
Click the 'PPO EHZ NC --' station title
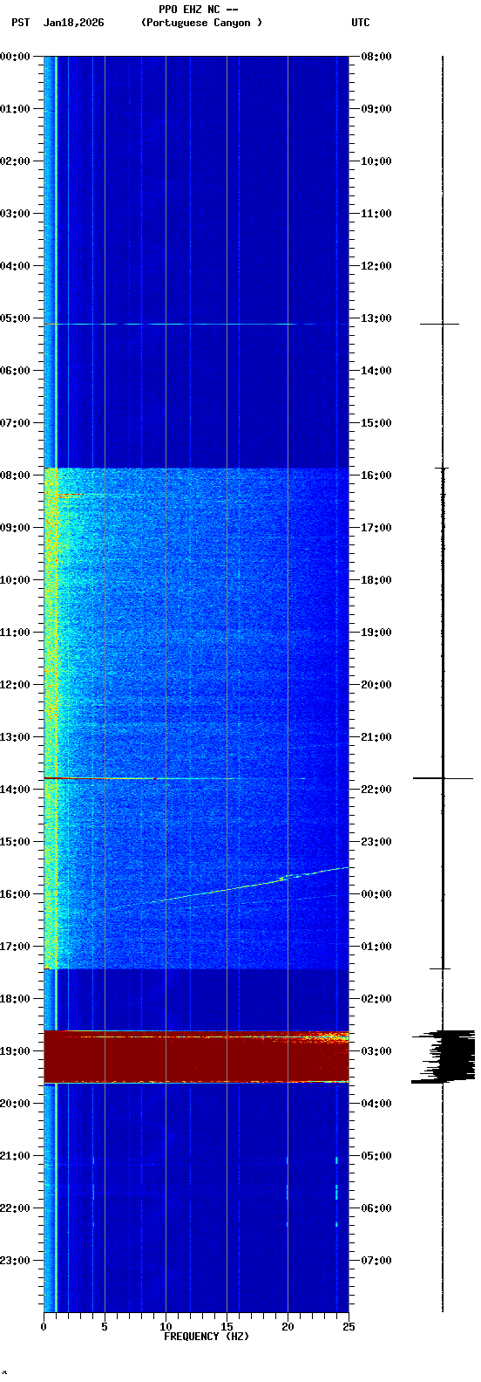tap(199, 10)
